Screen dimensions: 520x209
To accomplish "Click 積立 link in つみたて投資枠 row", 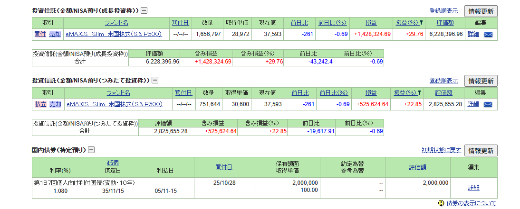I will [x=40, y=104].
